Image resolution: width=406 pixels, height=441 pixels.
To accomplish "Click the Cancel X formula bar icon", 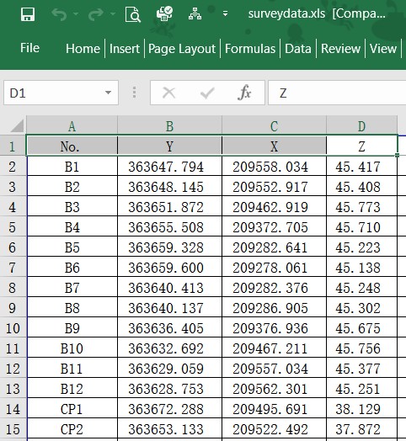I will tap(169, 93).
